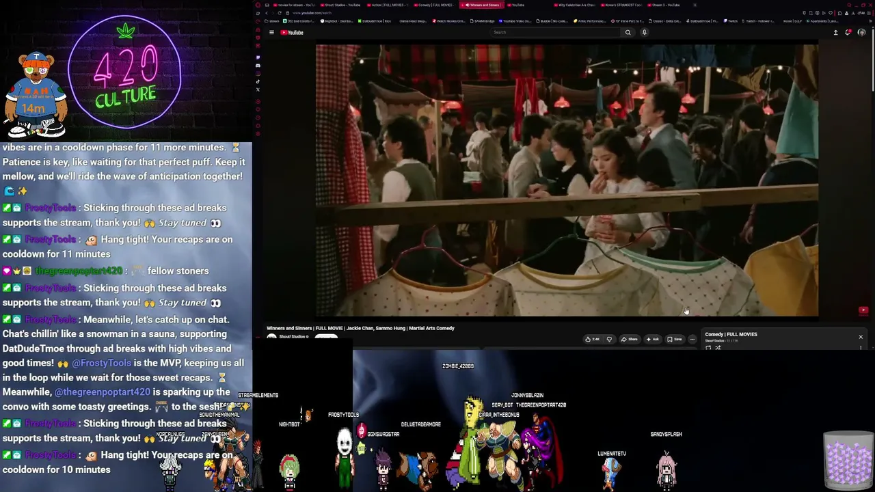Open the playlist options menu
875x492 pixels.
point(861,347)
